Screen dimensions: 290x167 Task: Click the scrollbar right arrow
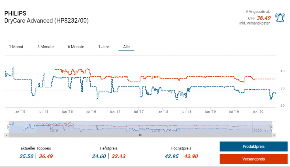click(x=274, y=135)
